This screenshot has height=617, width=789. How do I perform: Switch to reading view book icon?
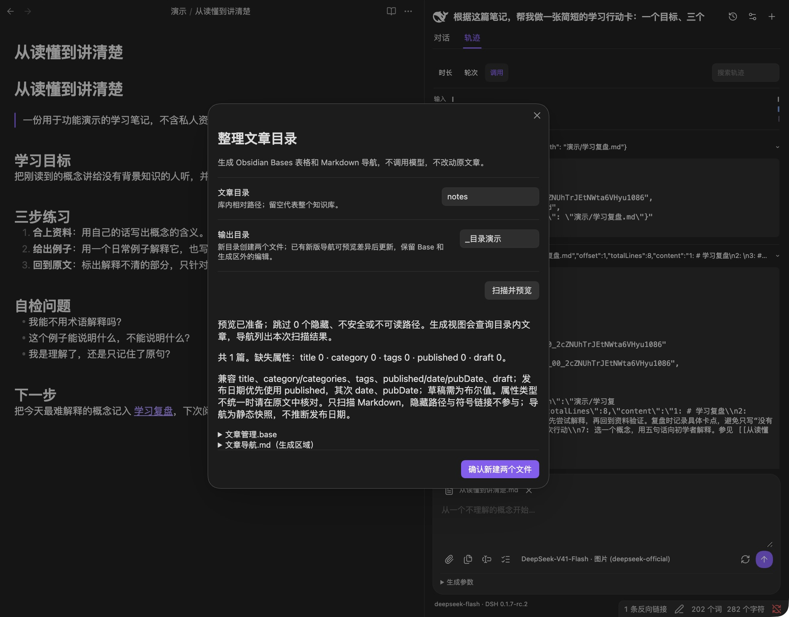[391, 11]
